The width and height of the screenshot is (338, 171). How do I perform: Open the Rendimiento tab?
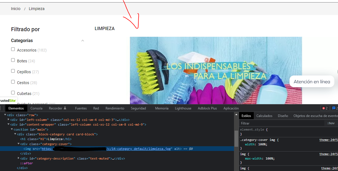tap(115, 108)
